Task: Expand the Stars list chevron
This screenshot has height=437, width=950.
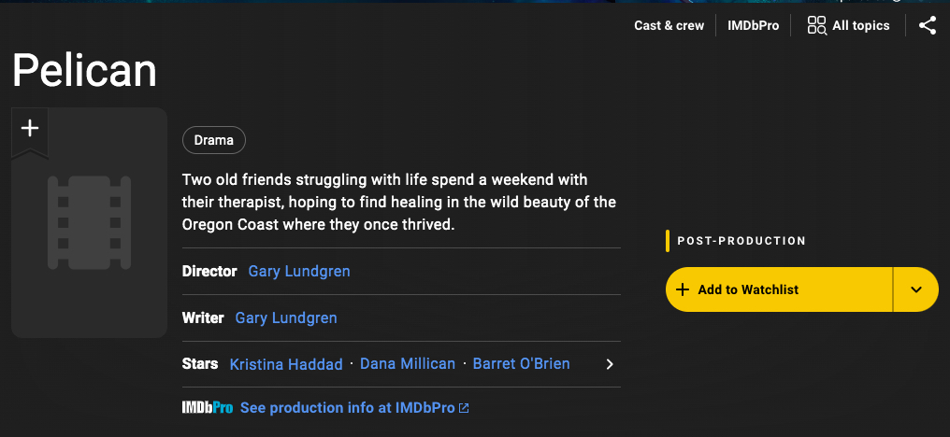Action: (x=610, y=364)
